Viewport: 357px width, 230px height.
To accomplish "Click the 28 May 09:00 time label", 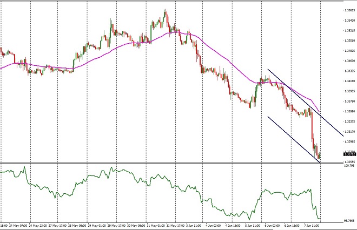I will (77, 226).
